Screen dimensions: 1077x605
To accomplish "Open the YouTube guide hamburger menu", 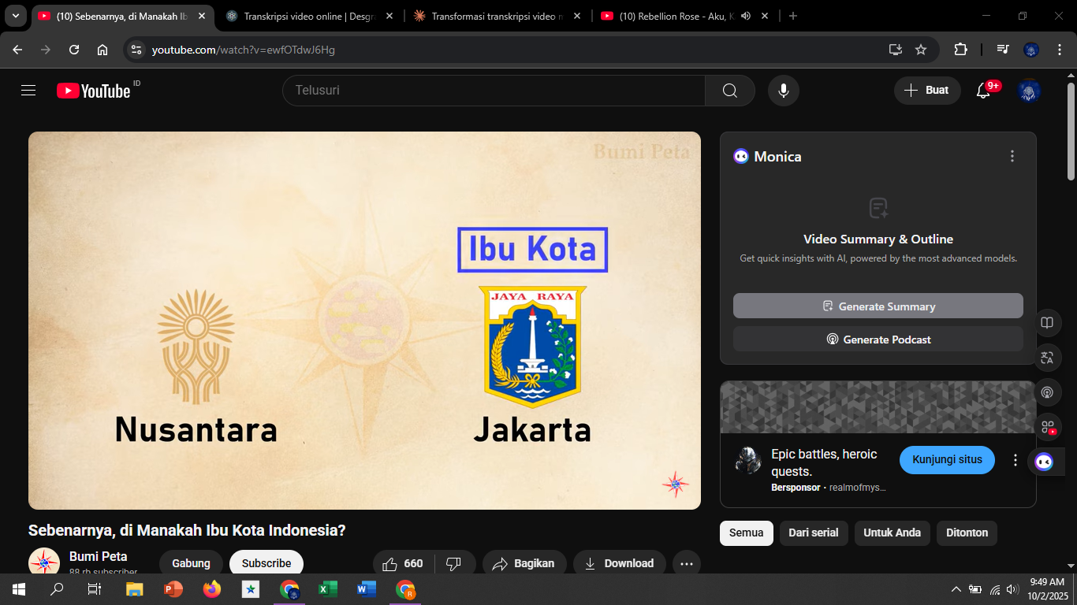I will [x=28, y=91].
